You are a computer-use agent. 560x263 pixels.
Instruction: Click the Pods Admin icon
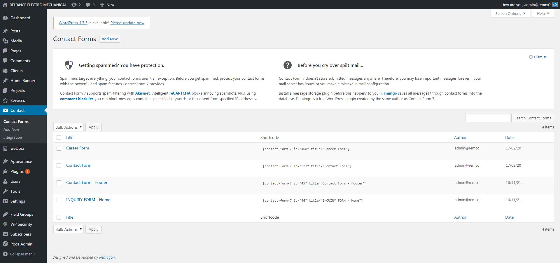(x=5, y=244)
